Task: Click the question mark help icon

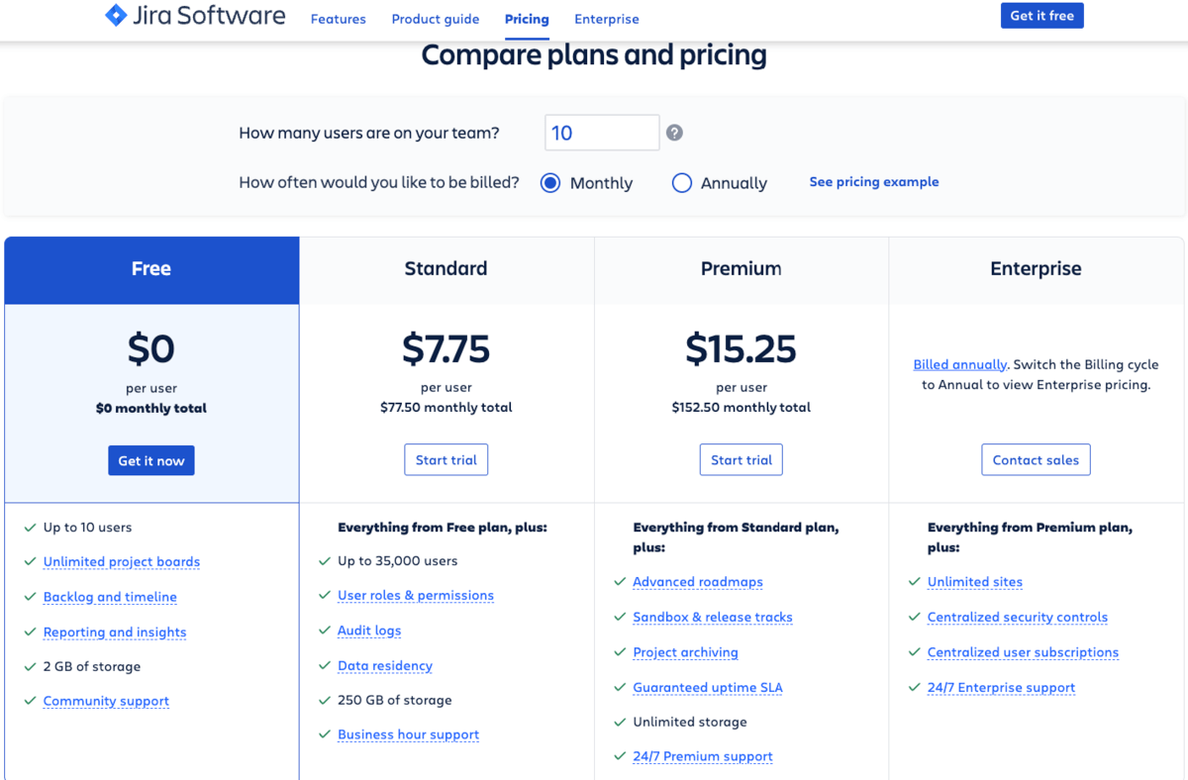Action: [x=674, y=133]
